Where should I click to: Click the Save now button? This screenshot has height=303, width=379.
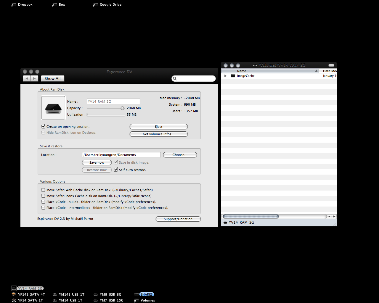pyautogui.click(x=97, y=162)
